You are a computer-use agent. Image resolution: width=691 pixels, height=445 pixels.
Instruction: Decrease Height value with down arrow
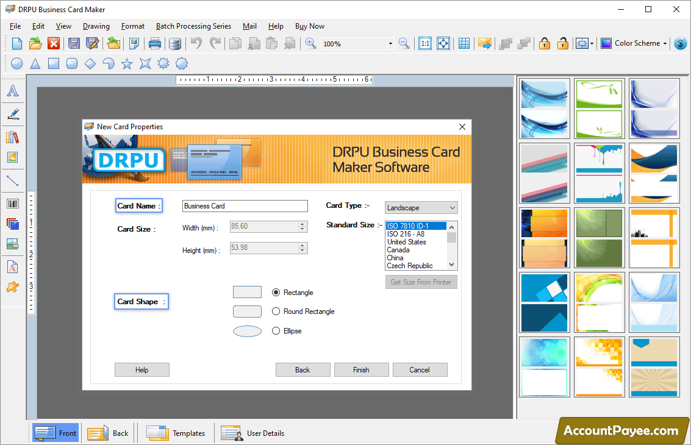[x=303, y=251]
